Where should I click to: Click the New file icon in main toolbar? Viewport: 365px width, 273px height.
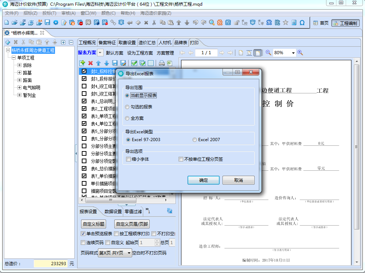pyautogui.click(x=7, y=22)
